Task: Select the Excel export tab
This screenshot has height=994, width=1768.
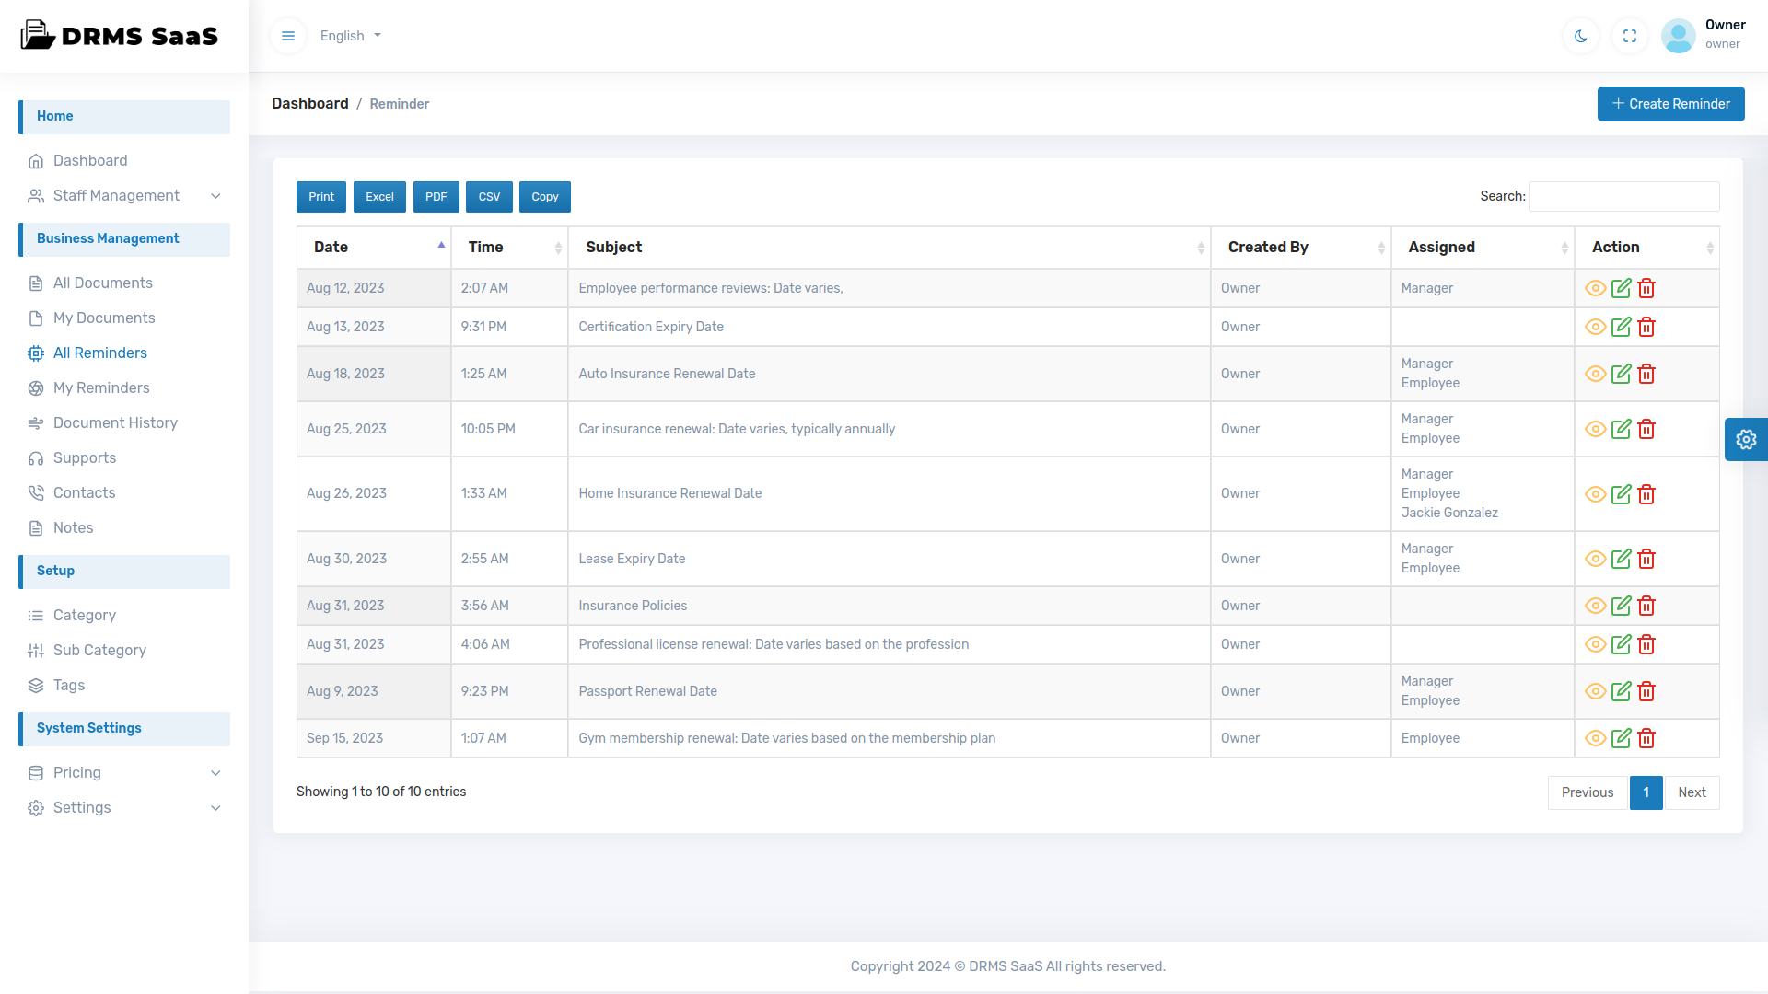Action: [x=379, y=196]
